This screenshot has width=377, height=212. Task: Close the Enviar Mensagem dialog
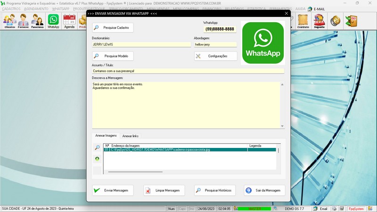click(286, 14)
